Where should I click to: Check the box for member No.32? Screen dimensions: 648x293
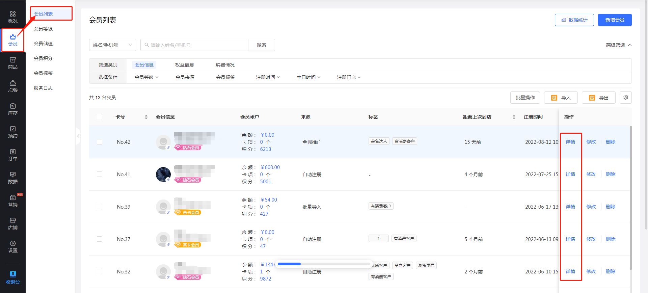[x=100, y=271]
